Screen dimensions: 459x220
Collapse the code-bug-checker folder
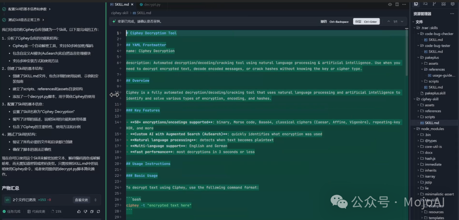coord(419,34)
